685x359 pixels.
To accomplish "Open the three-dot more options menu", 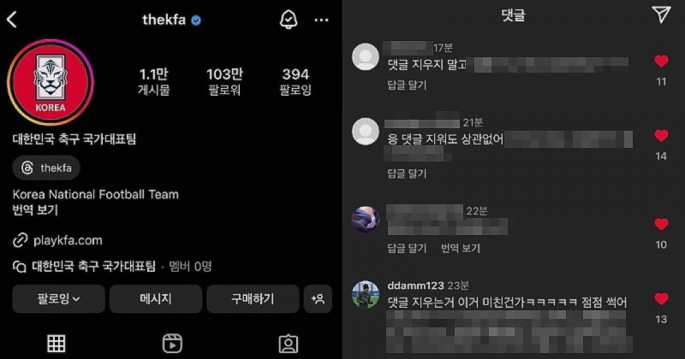I will coord(321,21).
